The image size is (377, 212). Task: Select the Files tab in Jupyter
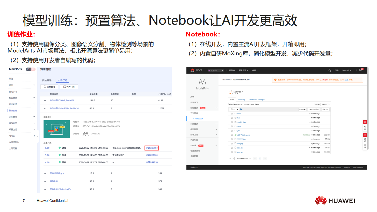[232, 100]
